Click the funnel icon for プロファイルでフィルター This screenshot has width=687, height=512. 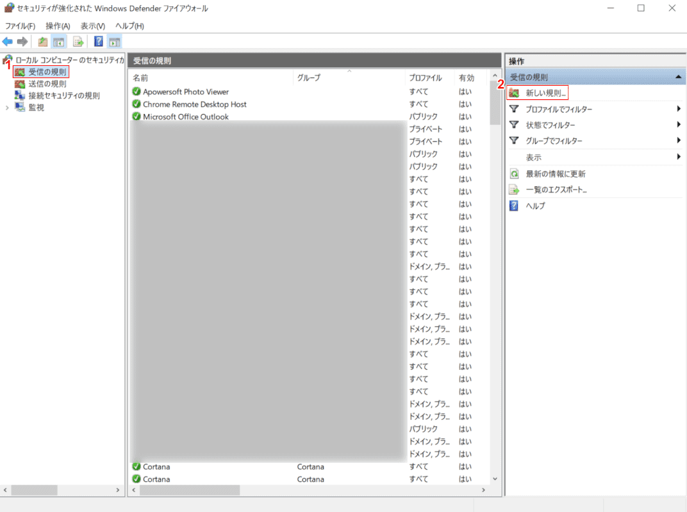tap(515, 109)
